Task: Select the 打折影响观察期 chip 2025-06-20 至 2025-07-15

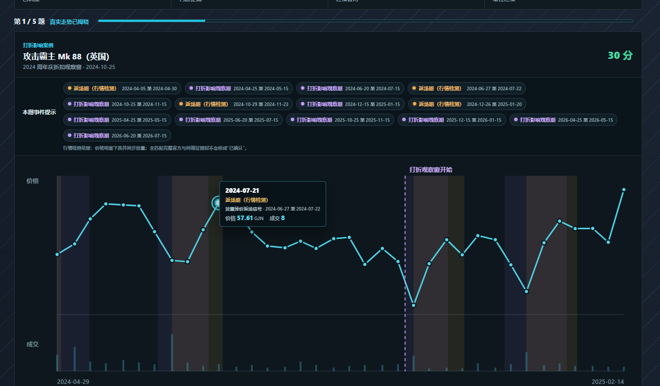Action: click(x=228, y=120)
